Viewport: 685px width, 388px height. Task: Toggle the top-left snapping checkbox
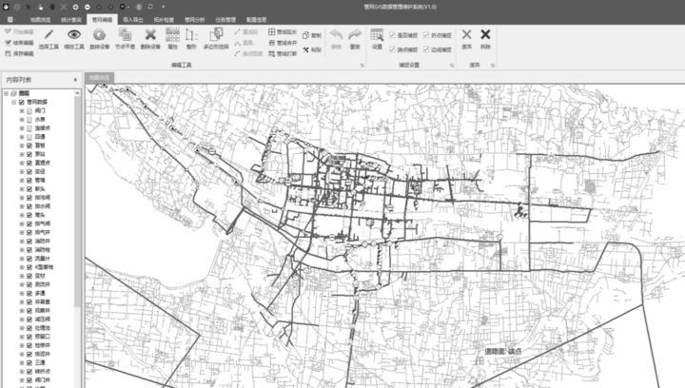[x=392, y=35]
